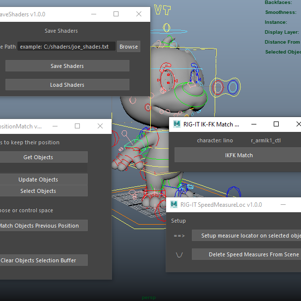Click Delete Speed Measures From Scene

pyautogui.click(x=246, y=254)
